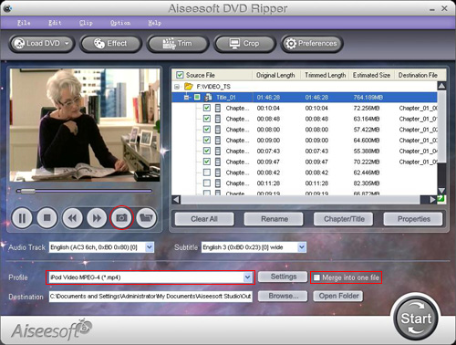
Task: Open the Effect tool
Action: (110, 44)
